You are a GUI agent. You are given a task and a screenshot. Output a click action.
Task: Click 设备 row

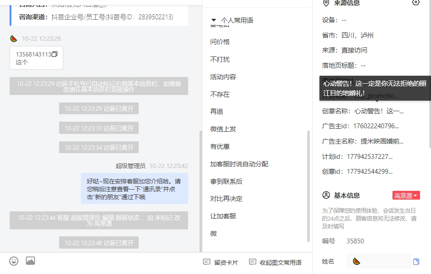[334, 20]
